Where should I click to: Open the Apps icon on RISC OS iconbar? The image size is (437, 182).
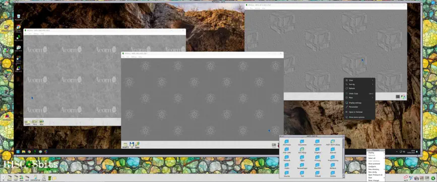click(x=22, y=178)
